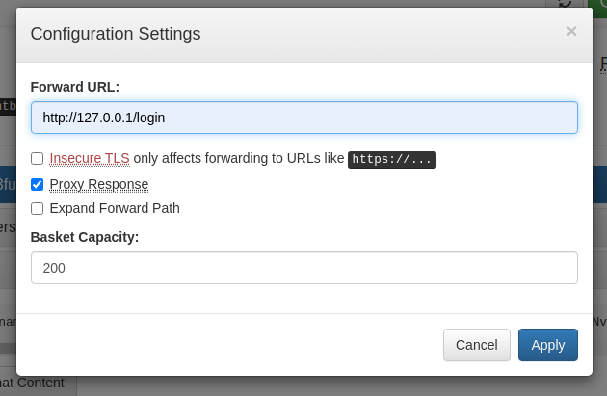Click into the Basket Capacity field
The image size is (607, 396).
pos(304,268)
